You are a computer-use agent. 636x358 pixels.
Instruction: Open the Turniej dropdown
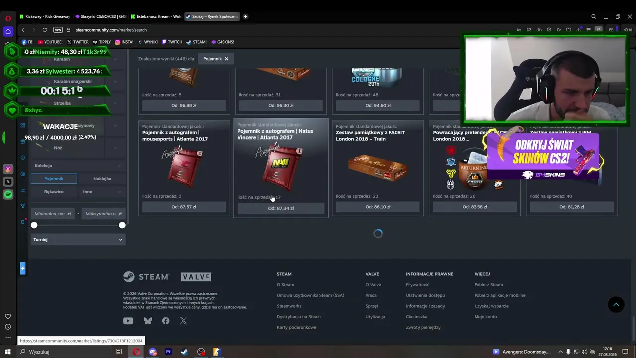78,240
